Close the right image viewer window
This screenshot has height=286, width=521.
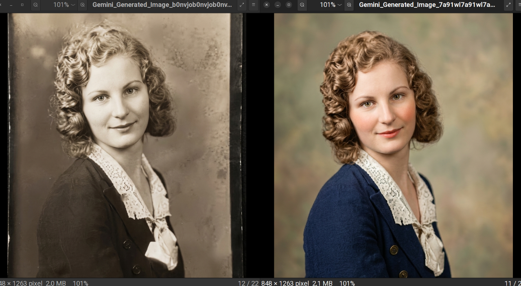click(x=267, y=5)
